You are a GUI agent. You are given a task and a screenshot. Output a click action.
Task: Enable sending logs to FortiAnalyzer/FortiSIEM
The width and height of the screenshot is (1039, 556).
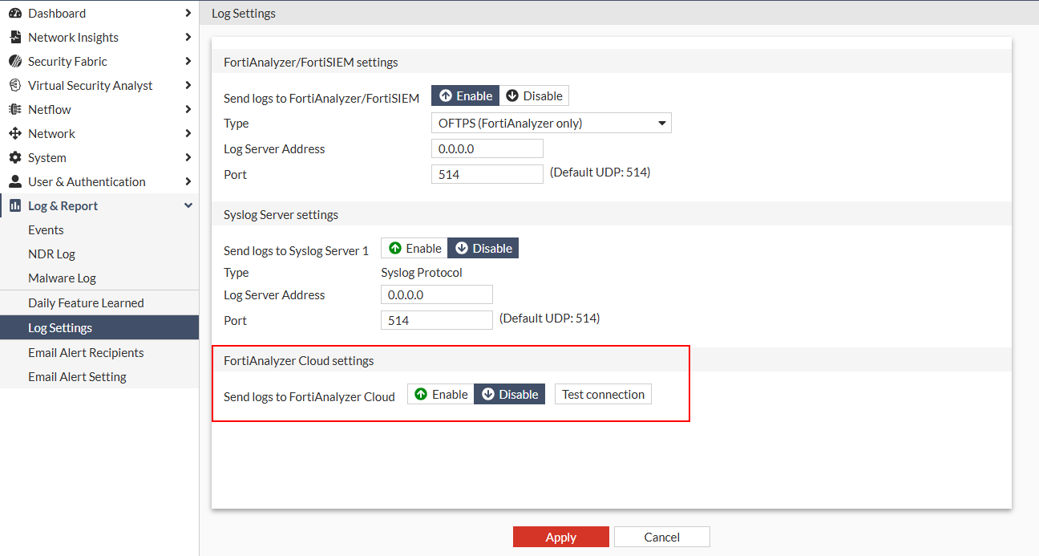pyautogui.click(x=465, y=95)
